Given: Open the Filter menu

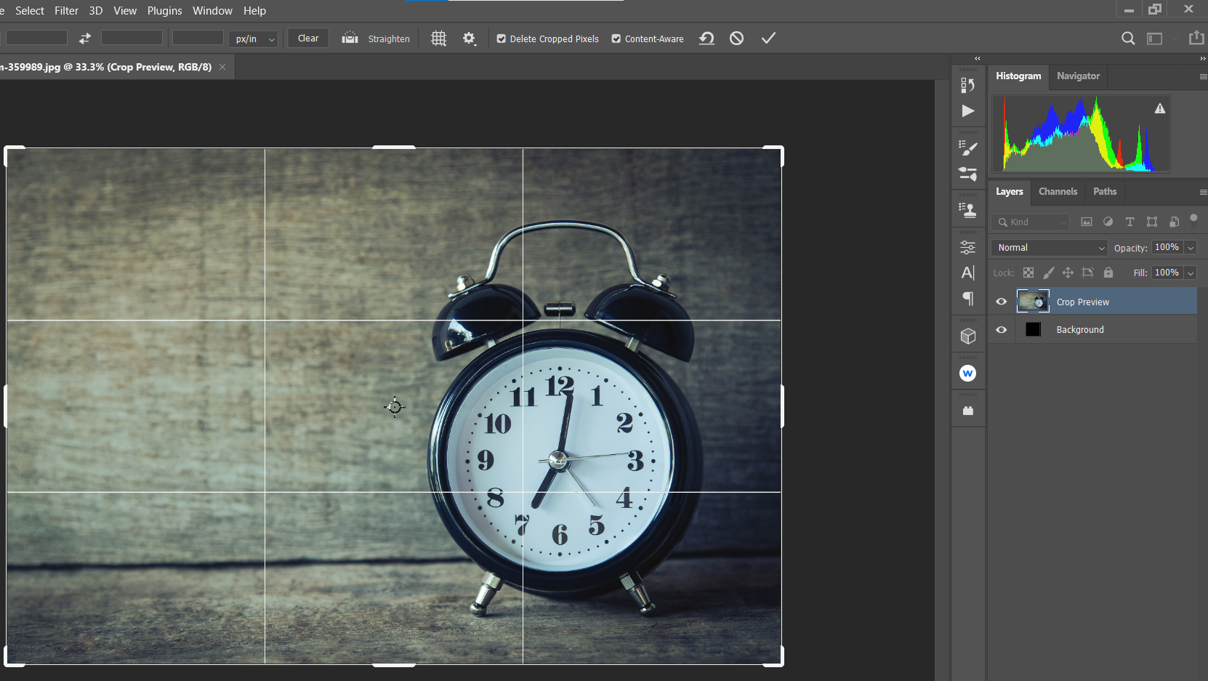Looking at the screenshot, I should tap(66, 10).
